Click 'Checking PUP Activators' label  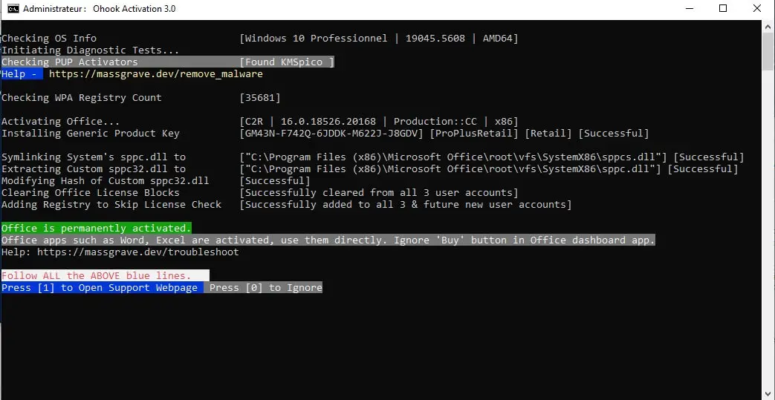[70, 62]
